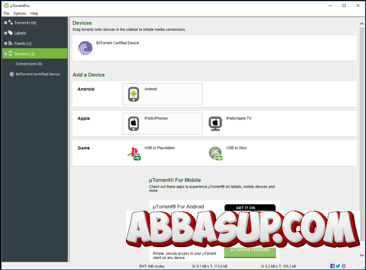Click the iPods/iPhones Apple icon

click(133, 124)
